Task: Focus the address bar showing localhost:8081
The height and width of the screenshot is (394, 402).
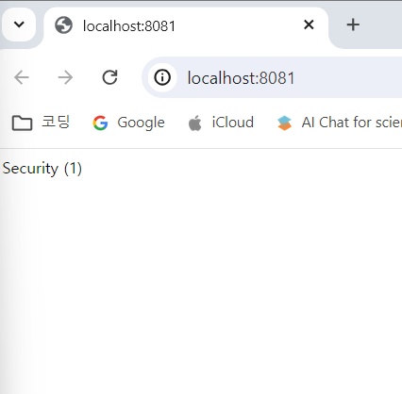Action: pyautogui.click(x=272, y=77)
